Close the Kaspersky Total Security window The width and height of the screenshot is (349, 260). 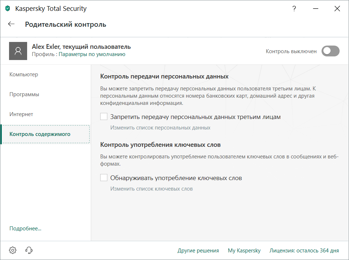pyautogui.click(x=337, y=9)
